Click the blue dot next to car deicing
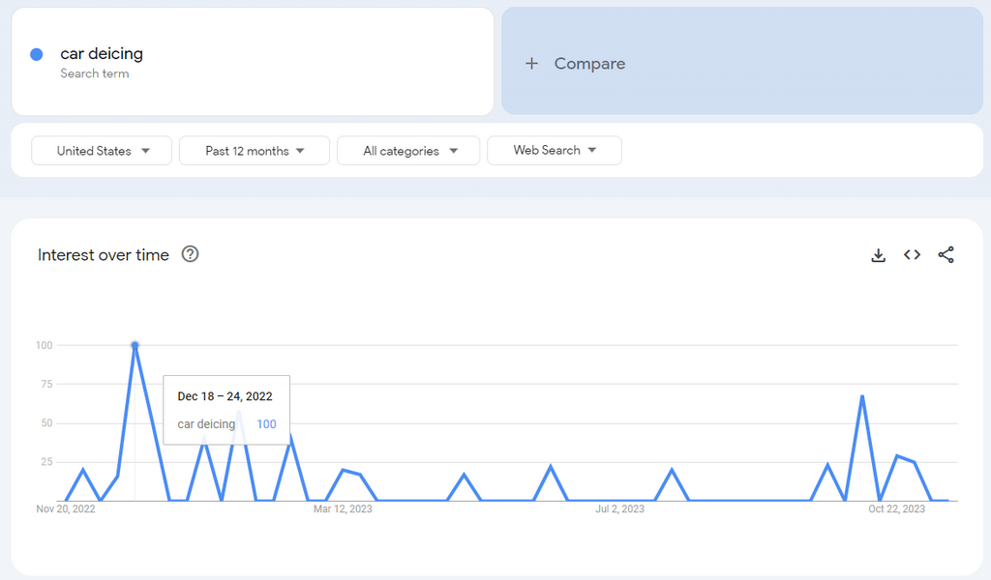The image size is (991, 580). 37,55
